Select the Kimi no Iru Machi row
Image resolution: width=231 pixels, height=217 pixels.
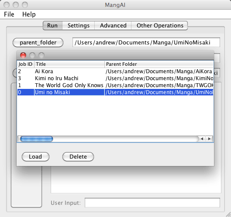pyautogui.click(x=115, y=78)
